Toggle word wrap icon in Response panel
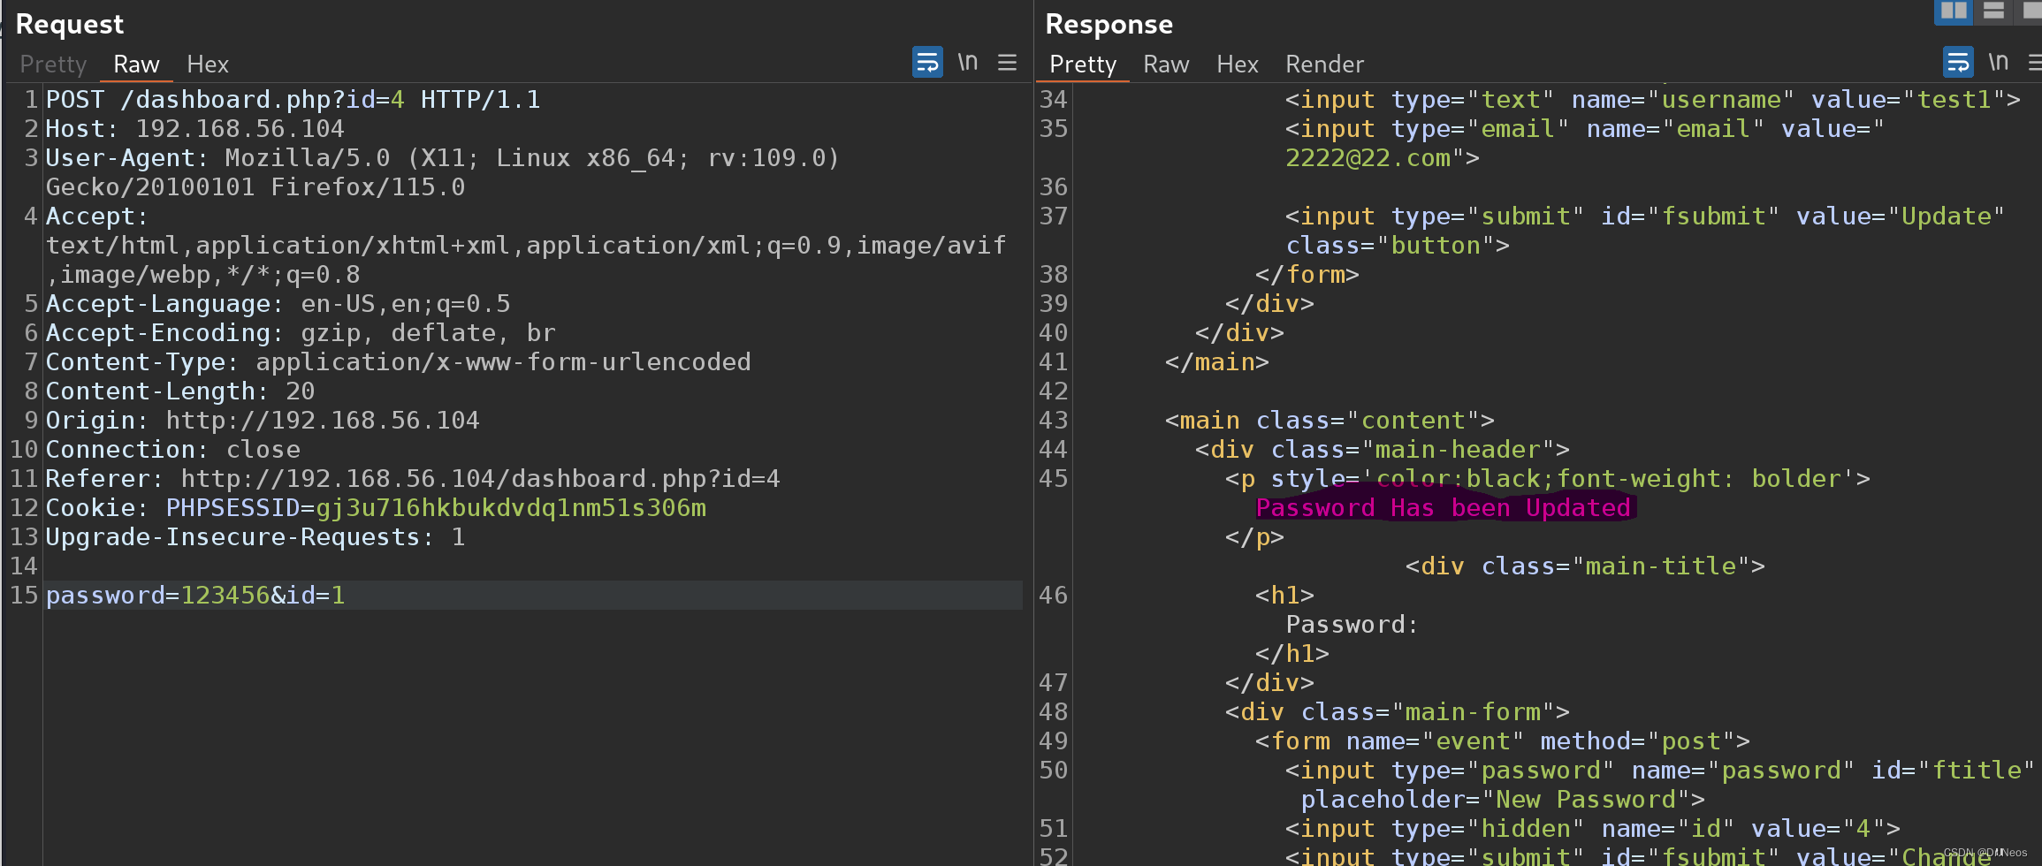 tap(1958, 63)
